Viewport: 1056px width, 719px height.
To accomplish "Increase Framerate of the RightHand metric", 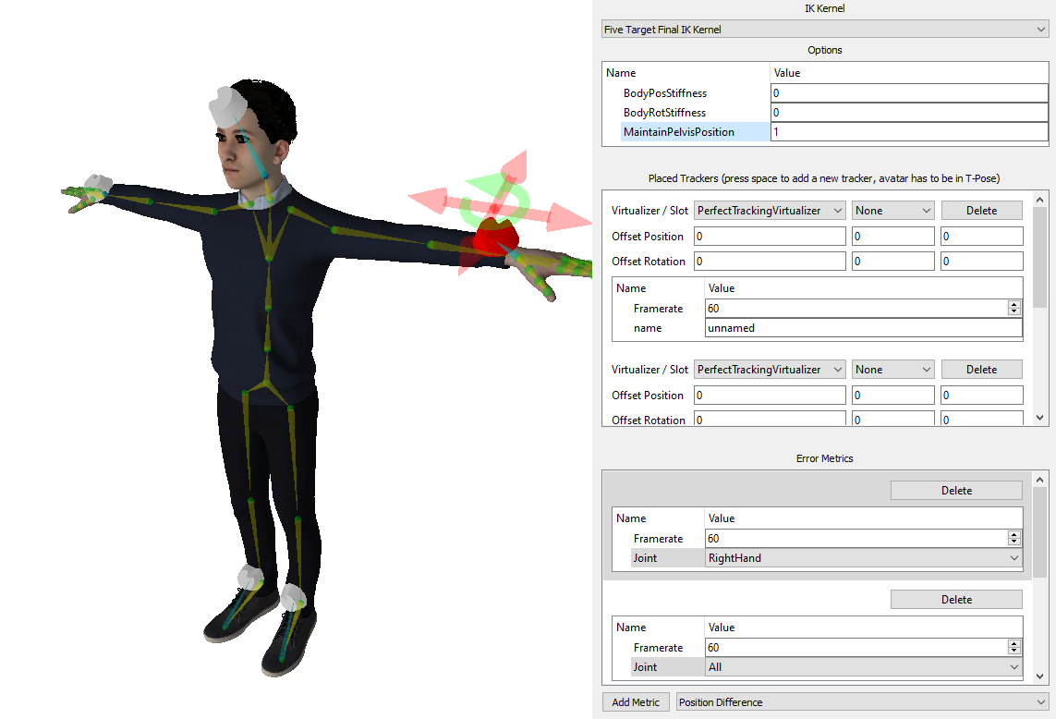I will (x=1014, y=535).
